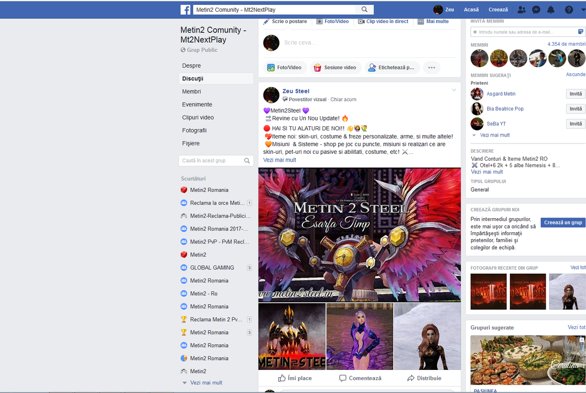This screenshot has width=586, height=393.
Task: Click Comentează comment button
Action: point(360,378)
